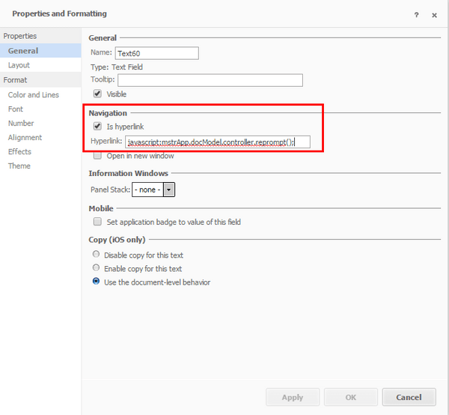Select the Theme format section
The height and width of the screenshot is (415, 449).
(19, 166)
